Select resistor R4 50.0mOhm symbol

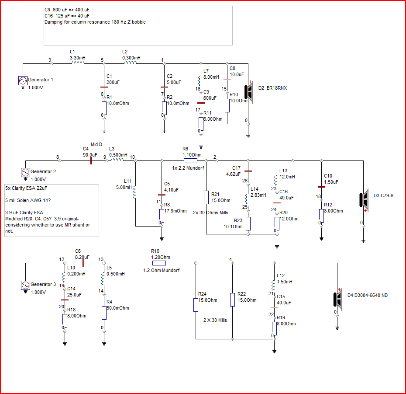[x=104, y=313]
